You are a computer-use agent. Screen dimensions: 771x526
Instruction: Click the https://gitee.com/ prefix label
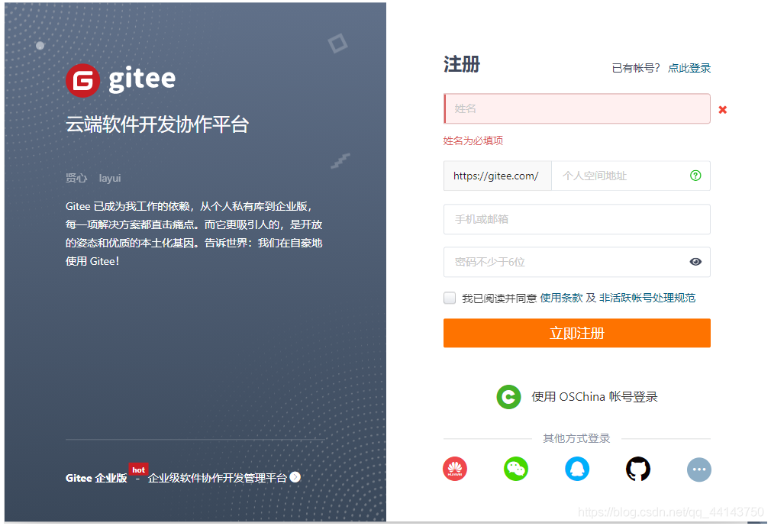tap(497, 176)
